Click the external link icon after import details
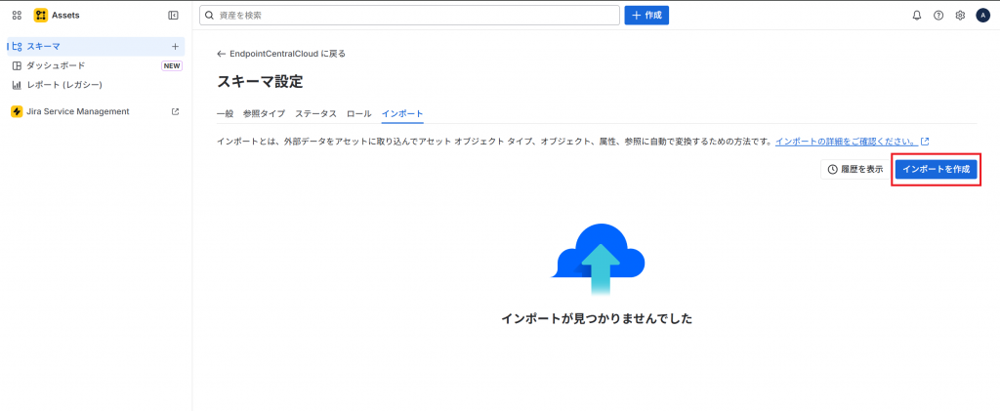Viewport: 1000px width, 411px height. coord(925,142)
